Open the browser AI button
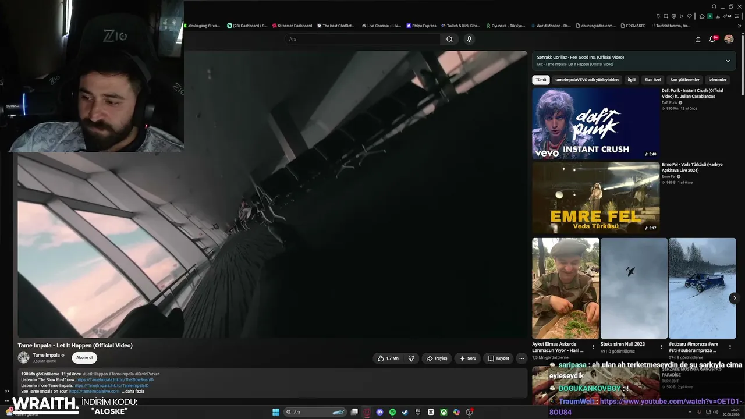The image size is (745, 419). [x=727, y=16]
